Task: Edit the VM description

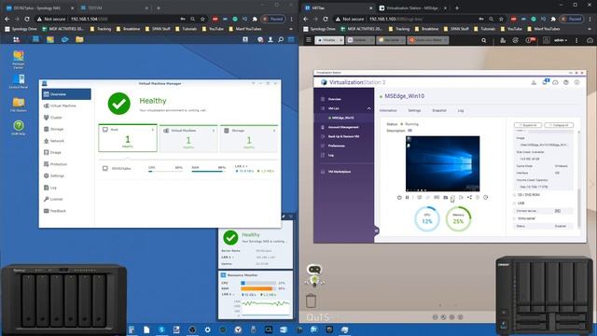Action: click(x=410, y=131)
